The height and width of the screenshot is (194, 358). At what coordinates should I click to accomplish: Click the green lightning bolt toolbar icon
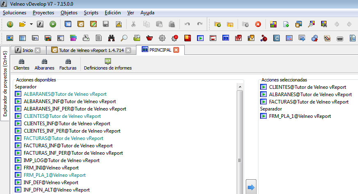(10, 24)
